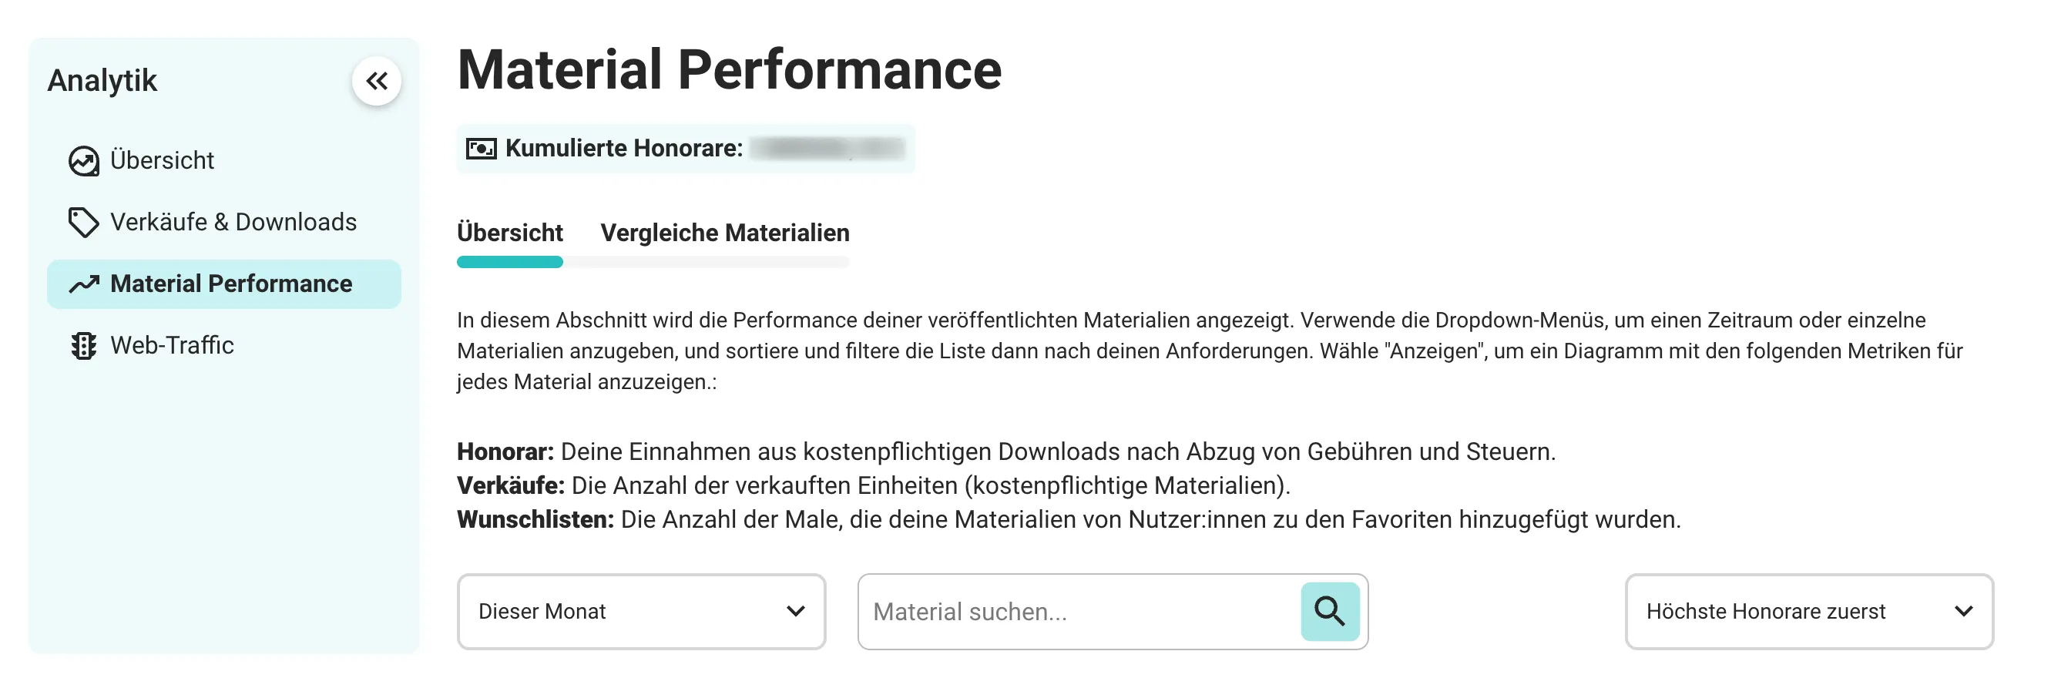
Task: Click the trending arrow icon in sidebar
Action: pyautogui.click(x=84, y=284)
